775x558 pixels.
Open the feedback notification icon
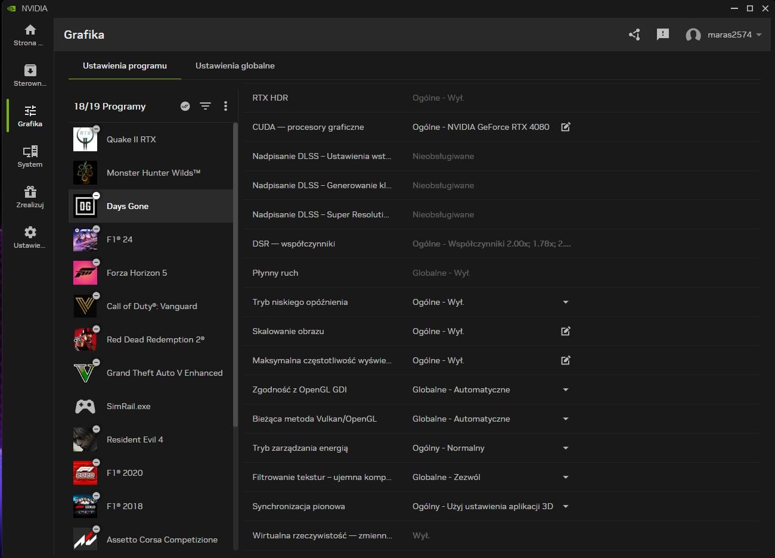click(x=662, y=35)
